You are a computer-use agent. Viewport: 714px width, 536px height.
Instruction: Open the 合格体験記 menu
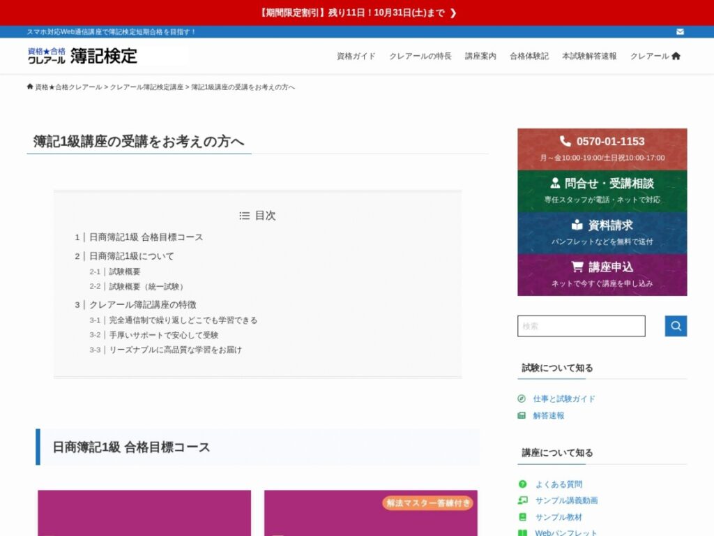coord(529,56)
